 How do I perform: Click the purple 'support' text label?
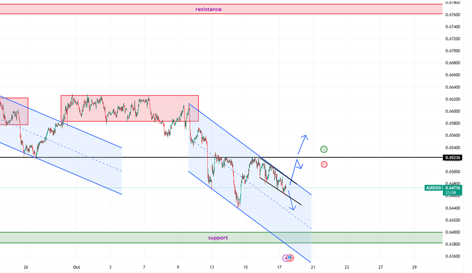[218, 238]
